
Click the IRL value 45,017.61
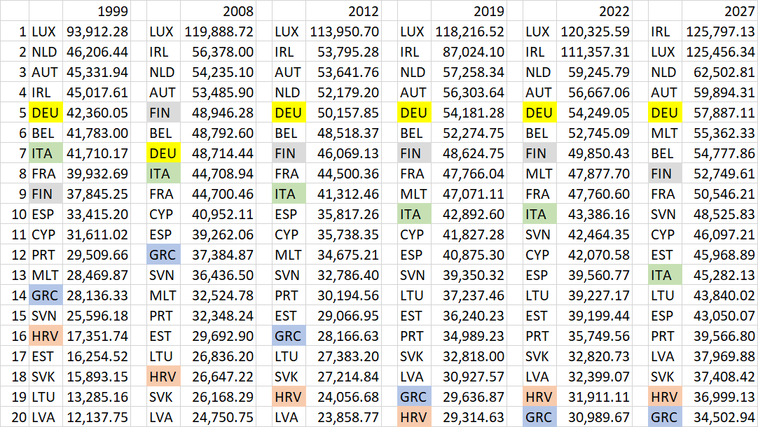click(x=97, y=92)
